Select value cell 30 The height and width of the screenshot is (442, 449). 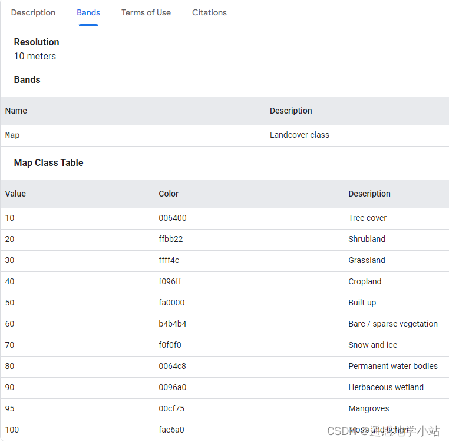9,260
